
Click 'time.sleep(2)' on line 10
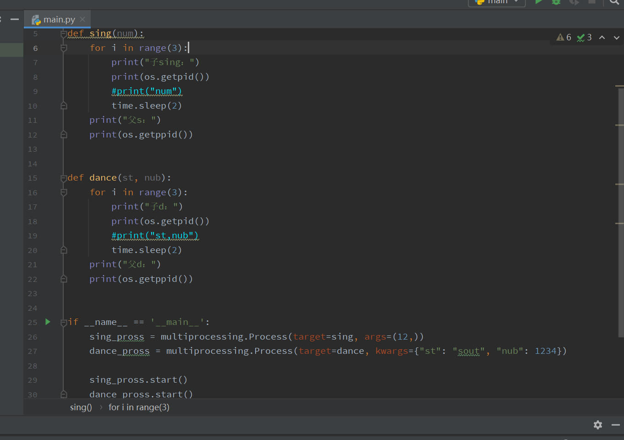coord(147,106)
